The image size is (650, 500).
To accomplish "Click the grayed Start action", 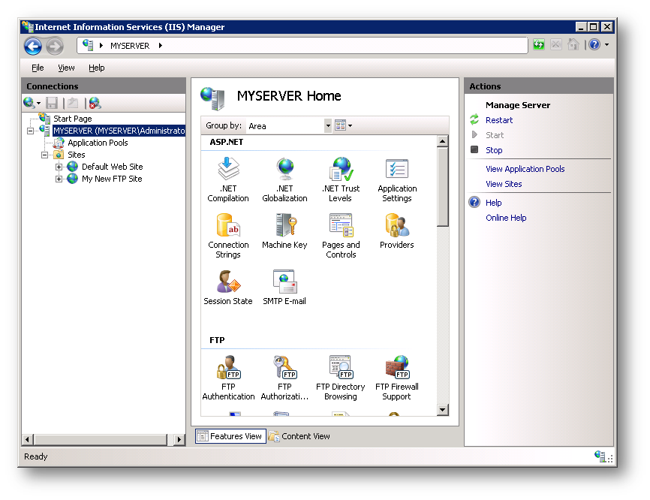I will pyautogui.click(x=495, y=135).
